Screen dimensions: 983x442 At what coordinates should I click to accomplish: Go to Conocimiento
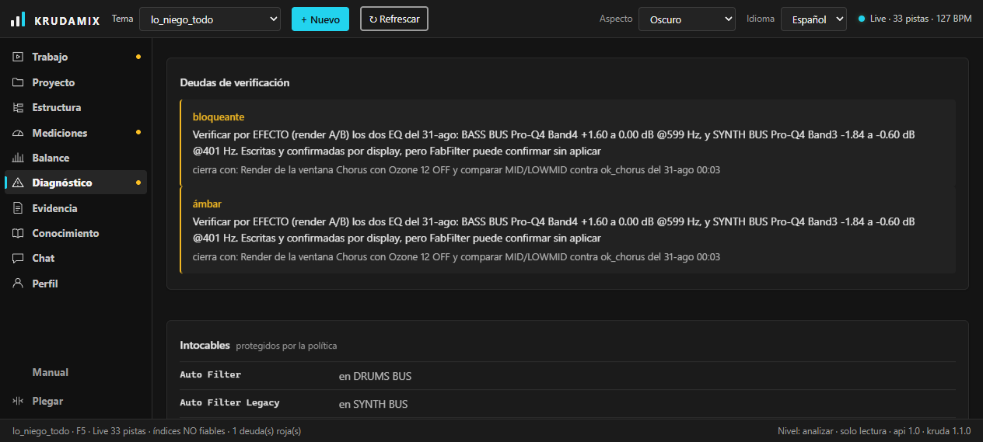pos(75,233)
